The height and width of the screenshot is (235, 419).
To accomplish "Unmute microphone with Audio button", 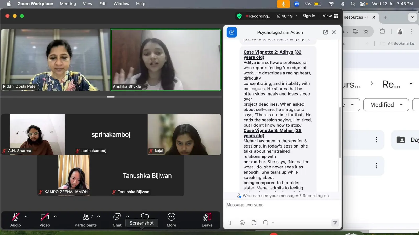I will [x=15, y=220].
